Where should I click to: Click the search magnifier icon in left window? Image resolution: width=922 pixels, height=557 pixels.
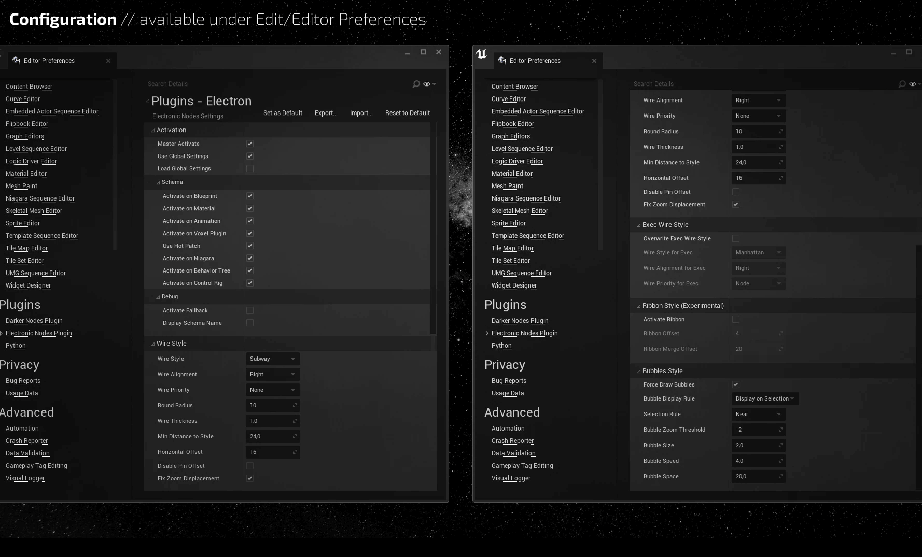(x=416, y=84)
